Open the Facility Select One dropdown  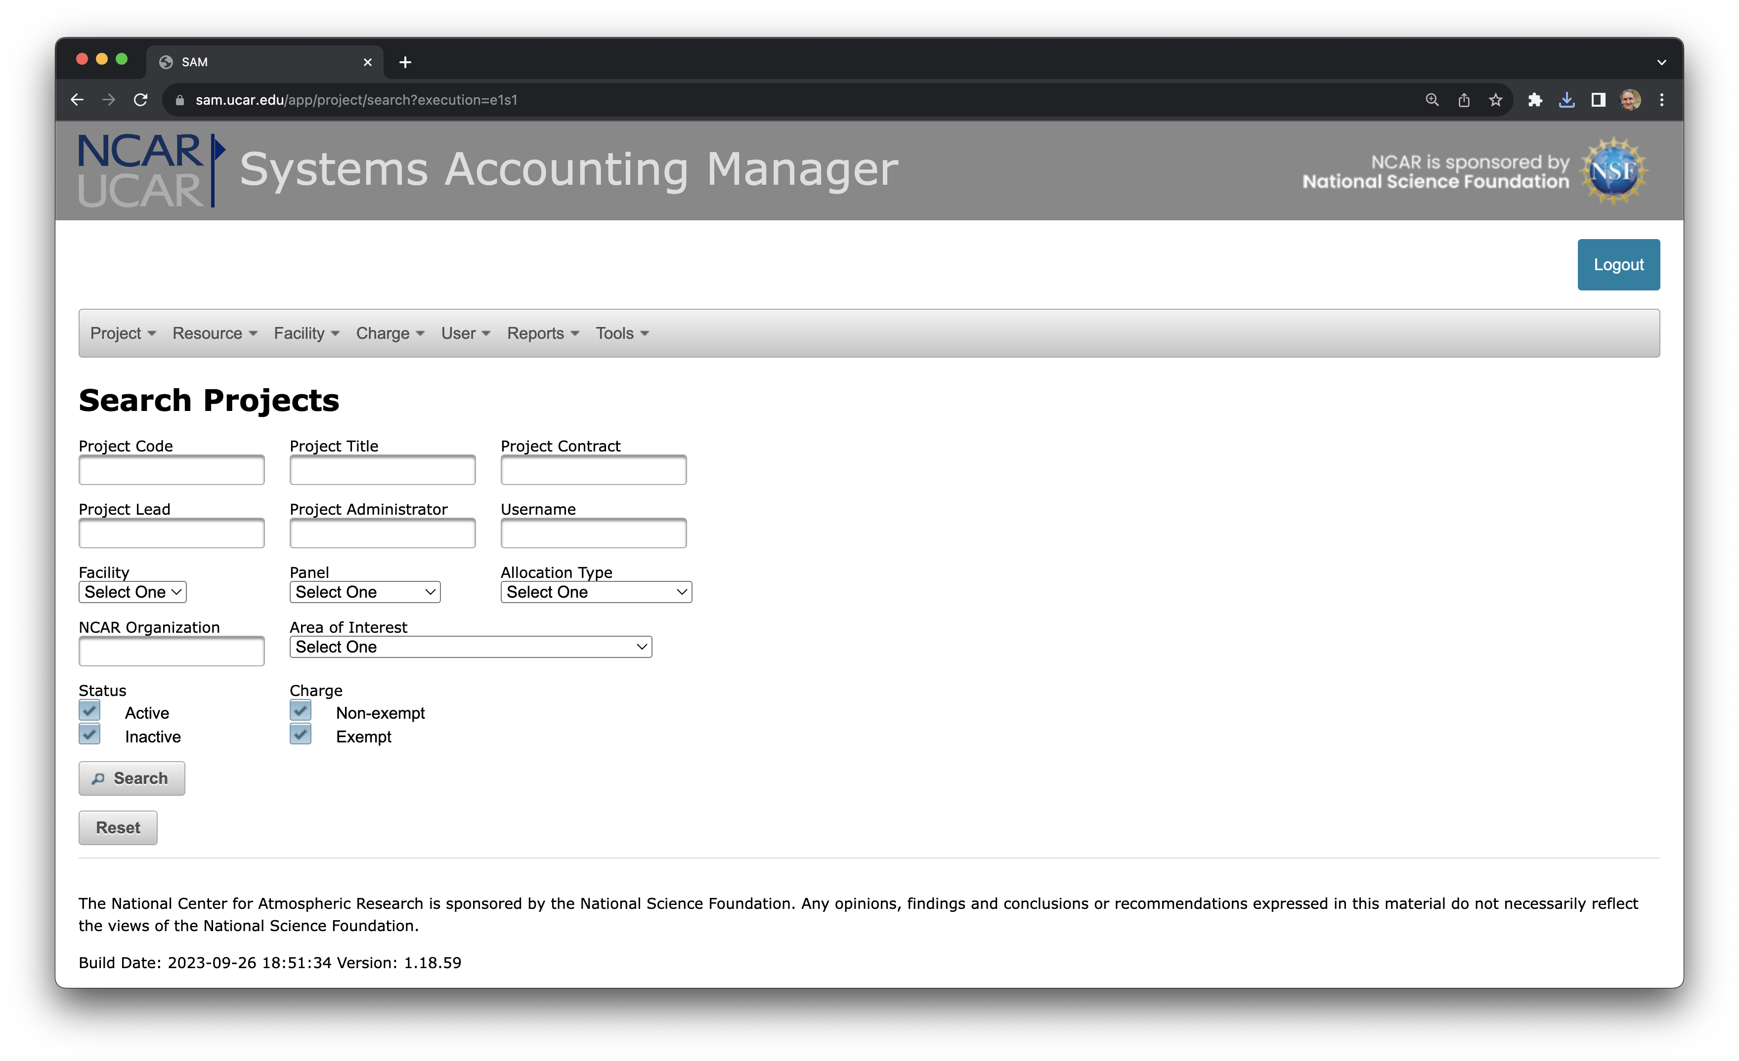click(x=132, y=592)
